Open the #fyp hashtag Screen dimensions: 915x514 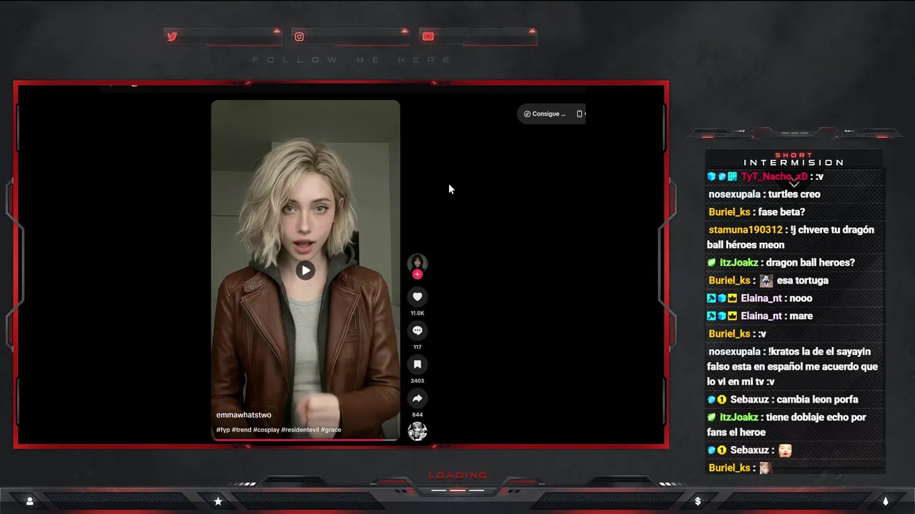(x=223, y=430)
